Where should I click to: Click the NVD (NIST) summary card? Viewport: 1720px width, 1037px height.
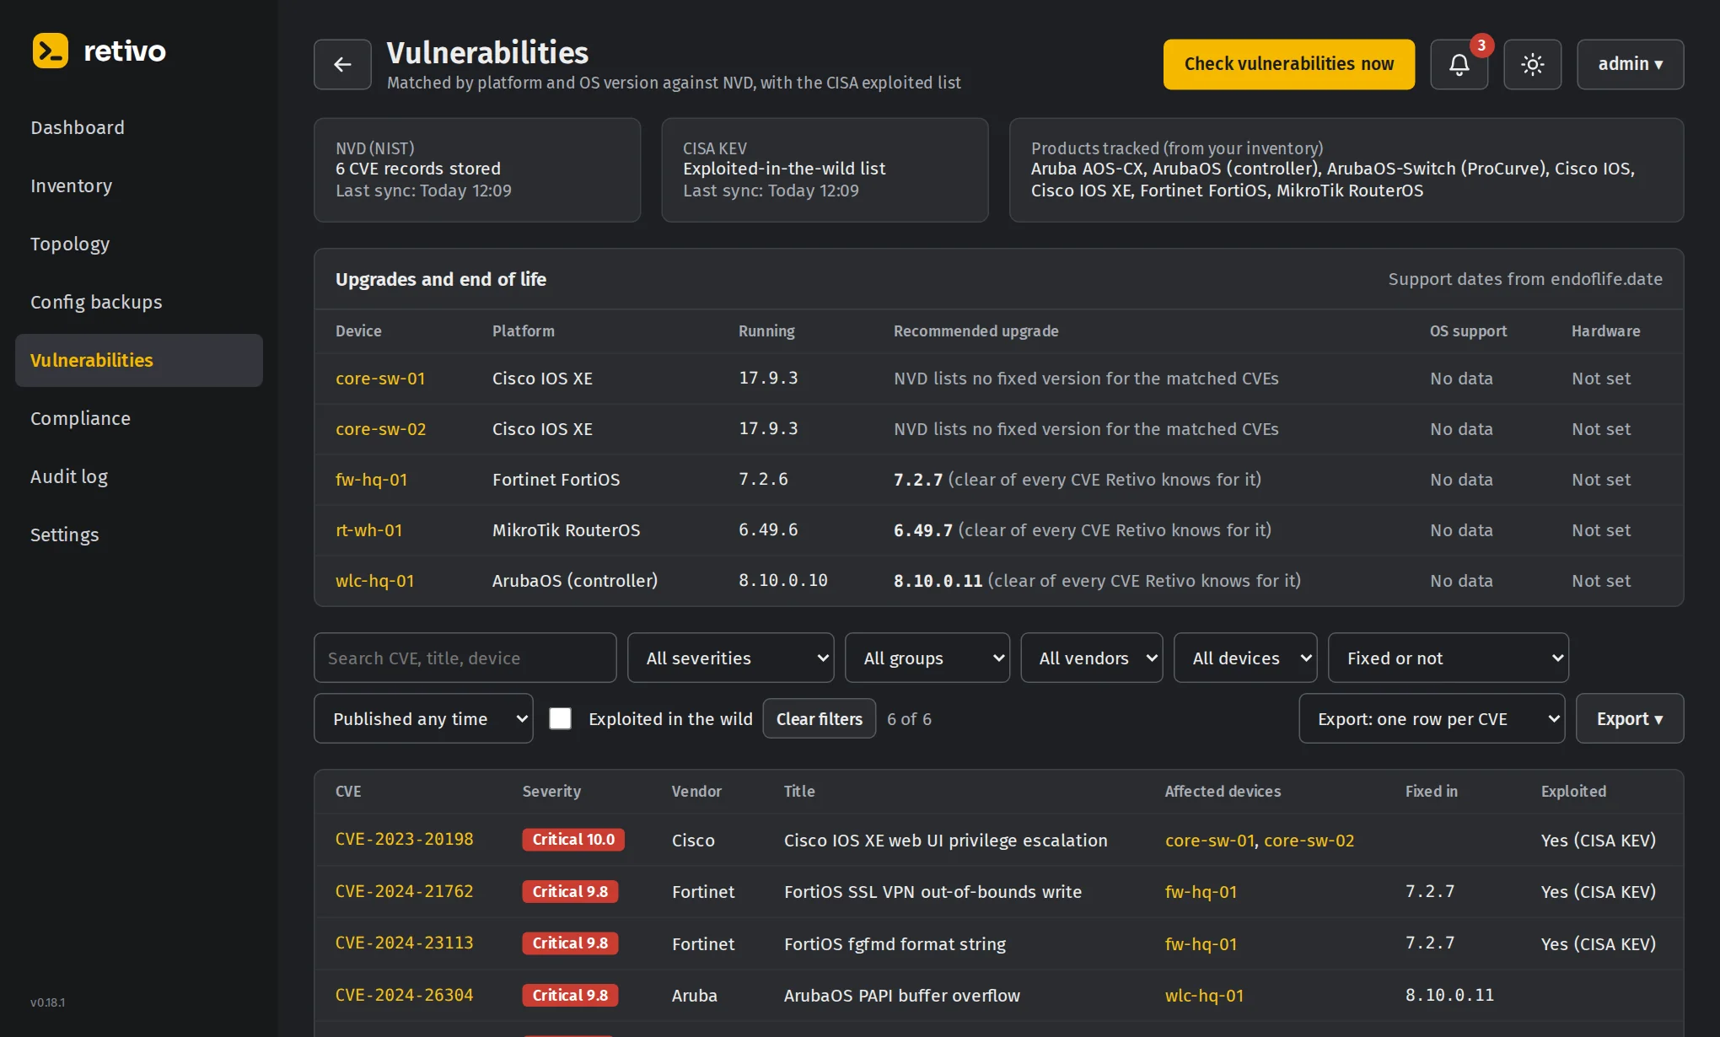click(x=477, y=170)
